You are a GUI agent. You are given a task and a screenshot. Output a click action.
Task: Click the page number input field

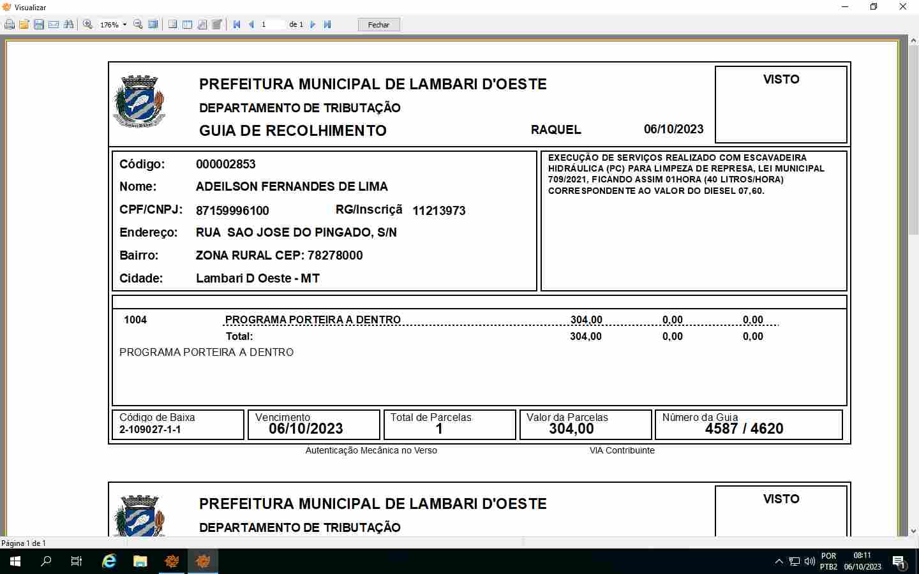click(271, 25)
